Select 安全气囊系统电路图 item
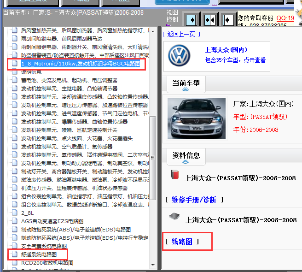302x272 pixels. pos(44,246)
